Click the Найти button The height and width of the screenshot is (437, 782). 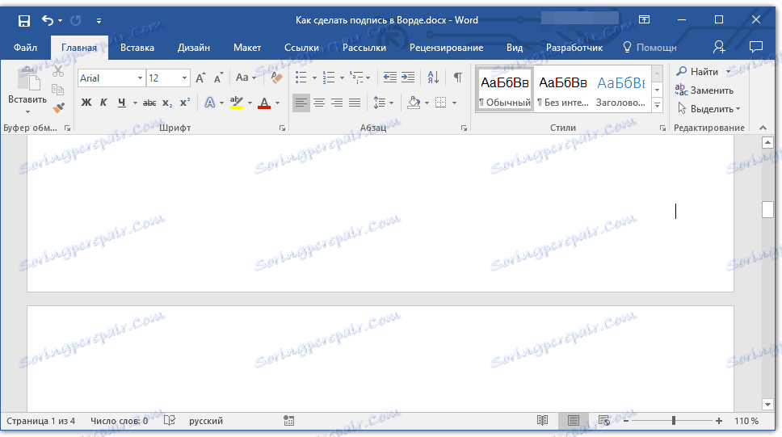click(x=698, y=72)
